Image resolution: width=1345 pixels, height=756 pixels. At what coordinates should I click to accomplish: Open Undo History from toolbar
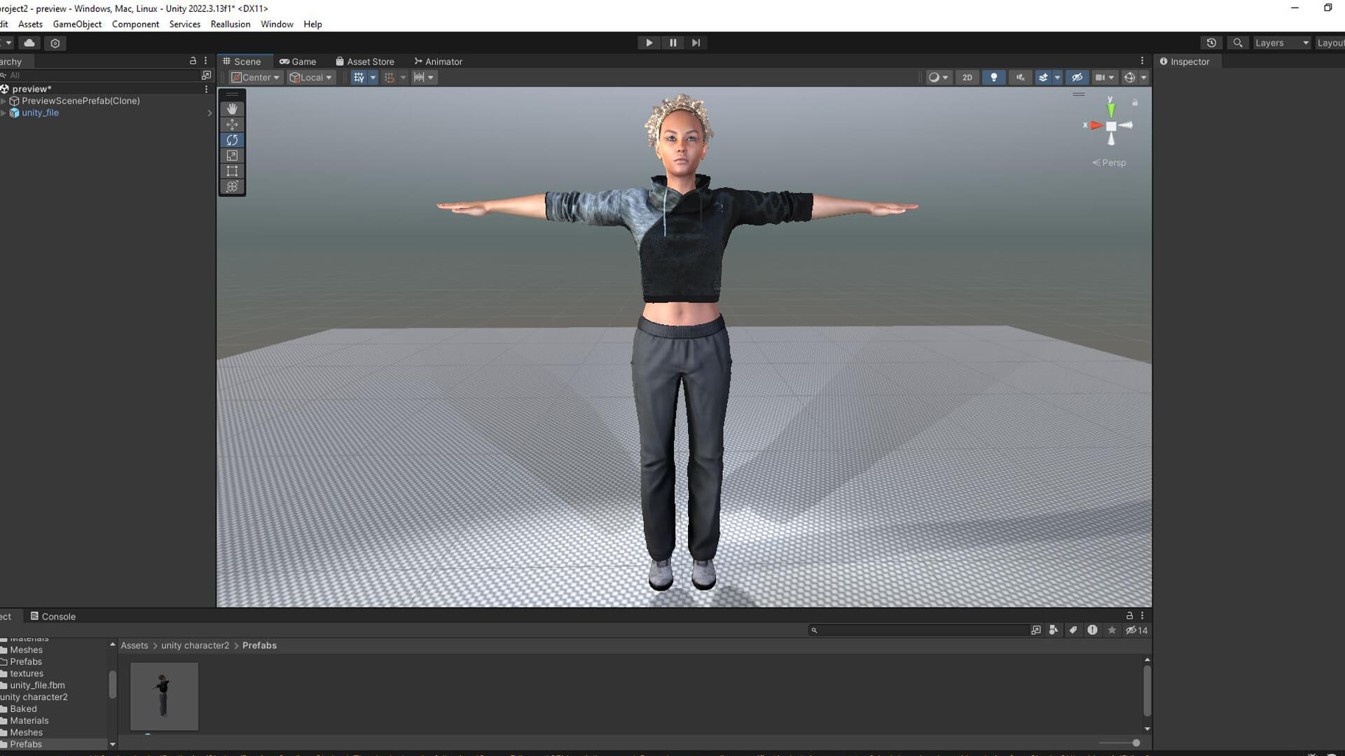1211,43
